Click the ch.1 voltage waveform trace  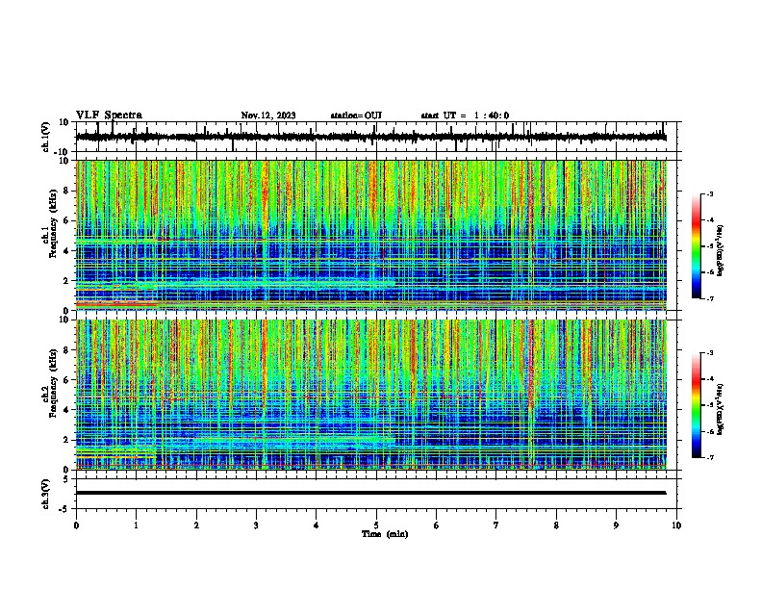[x=371, y=137]
